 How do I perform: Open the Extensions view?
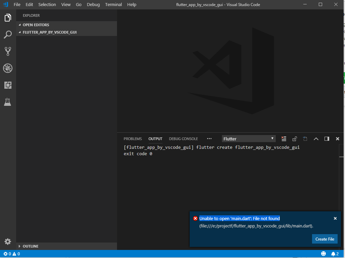tap(8, 85)
